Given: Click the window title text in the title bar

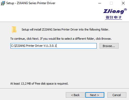Looking at the screenshot, I should [x=31, y=3].
